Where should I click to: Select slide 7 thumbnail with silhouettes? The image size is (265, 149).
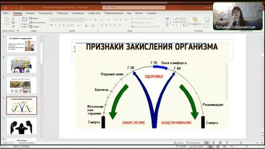[22, 126]
